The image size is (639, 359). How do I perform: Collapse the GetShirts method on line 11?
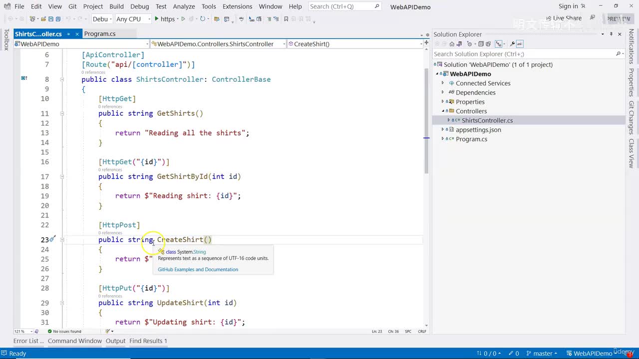[x=62, y=113]
